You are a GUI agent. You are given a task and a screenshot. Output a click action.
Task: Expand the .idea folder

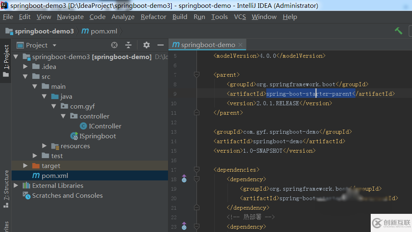pyautogui.click(x=26, y=67)
